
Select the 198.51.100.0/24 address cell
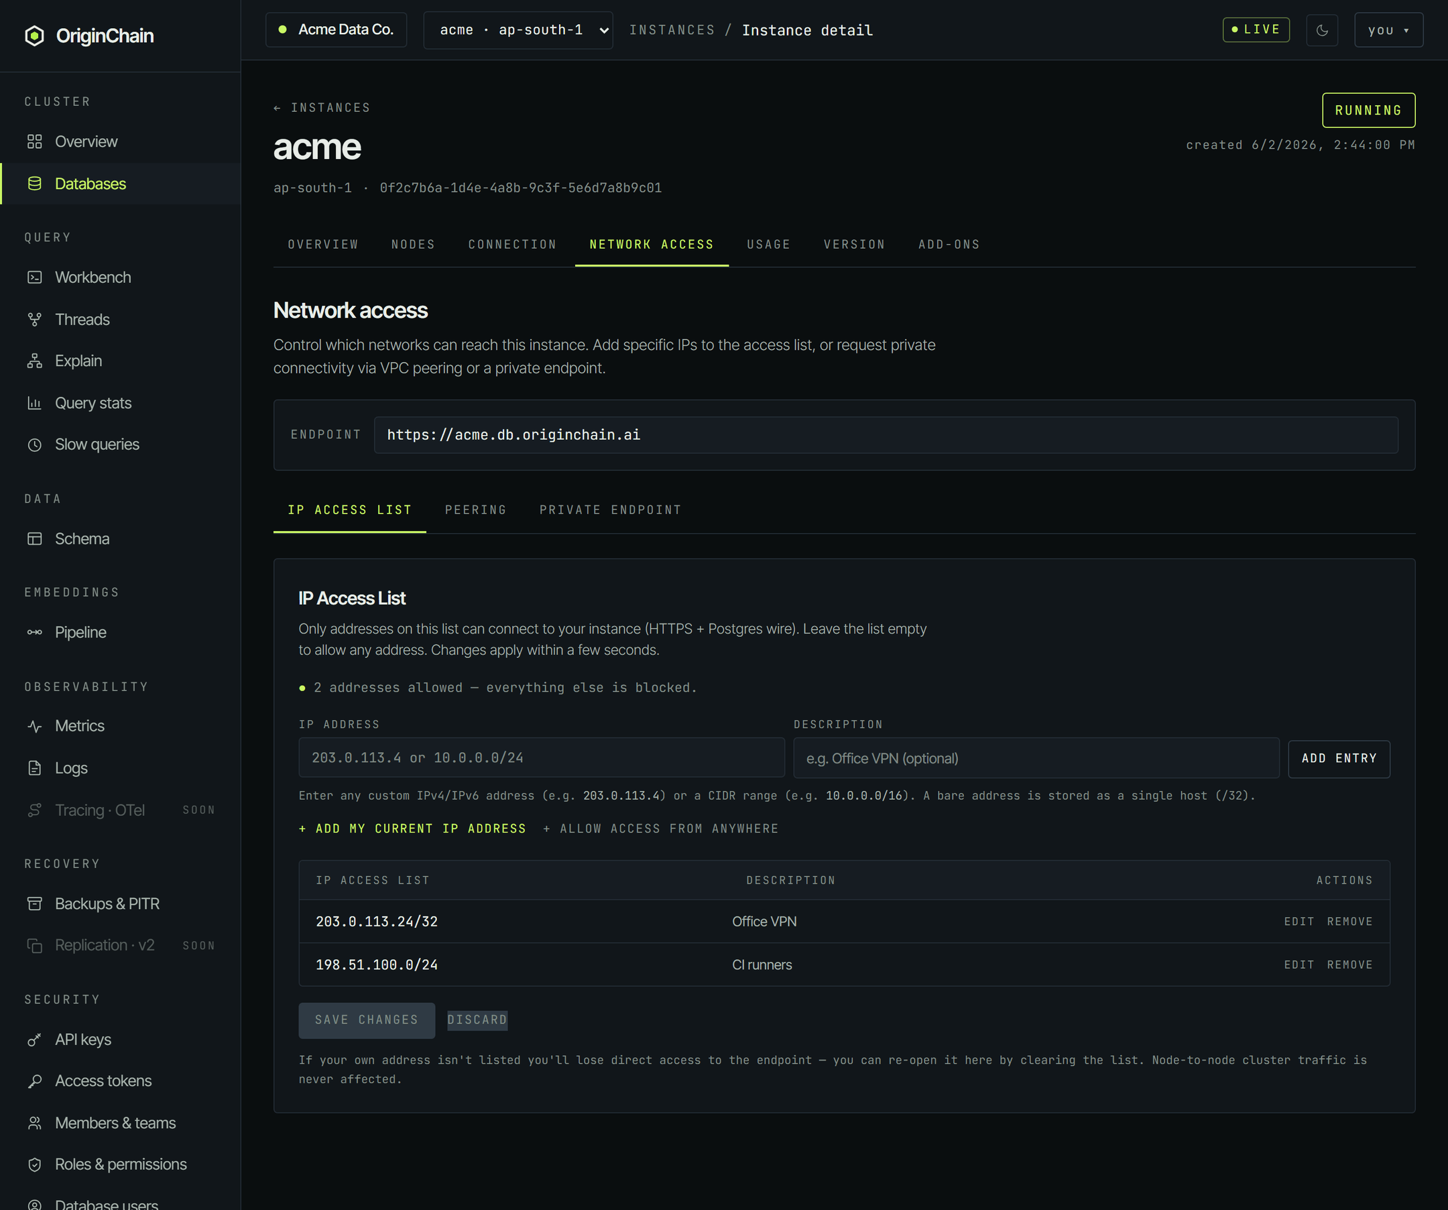(377, 965)
